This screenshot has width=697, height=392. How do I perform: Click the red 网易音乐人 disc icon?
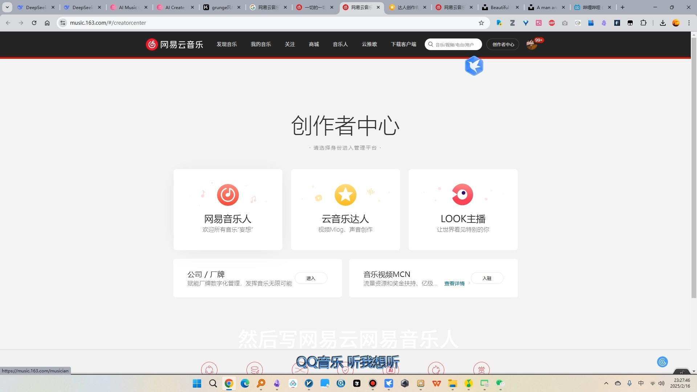click(228, 195)
